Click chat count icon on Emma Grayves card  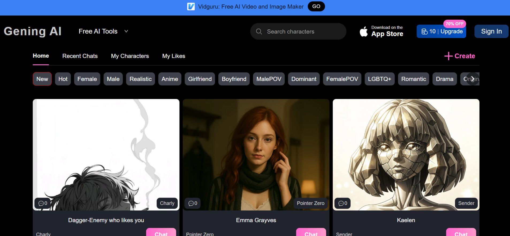(x=191, y=203)
